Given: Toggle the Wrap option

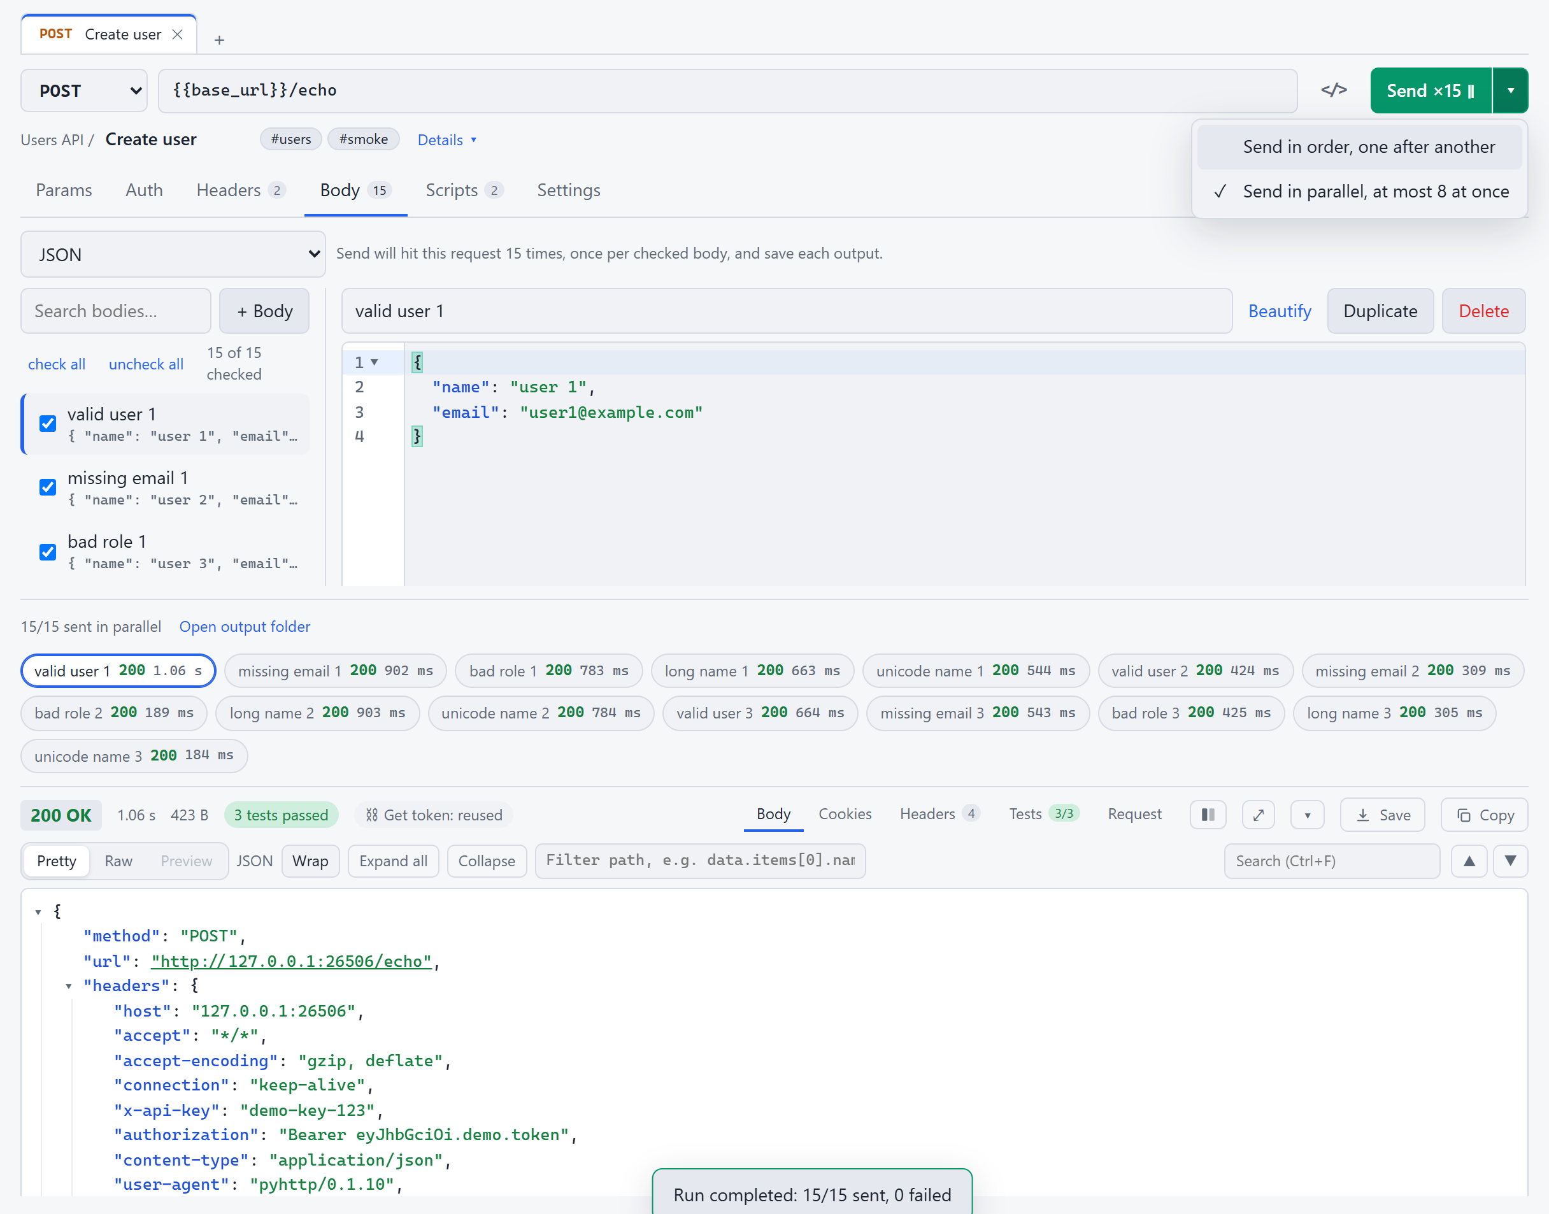Looking at the screenshot, I should point(310,861).
